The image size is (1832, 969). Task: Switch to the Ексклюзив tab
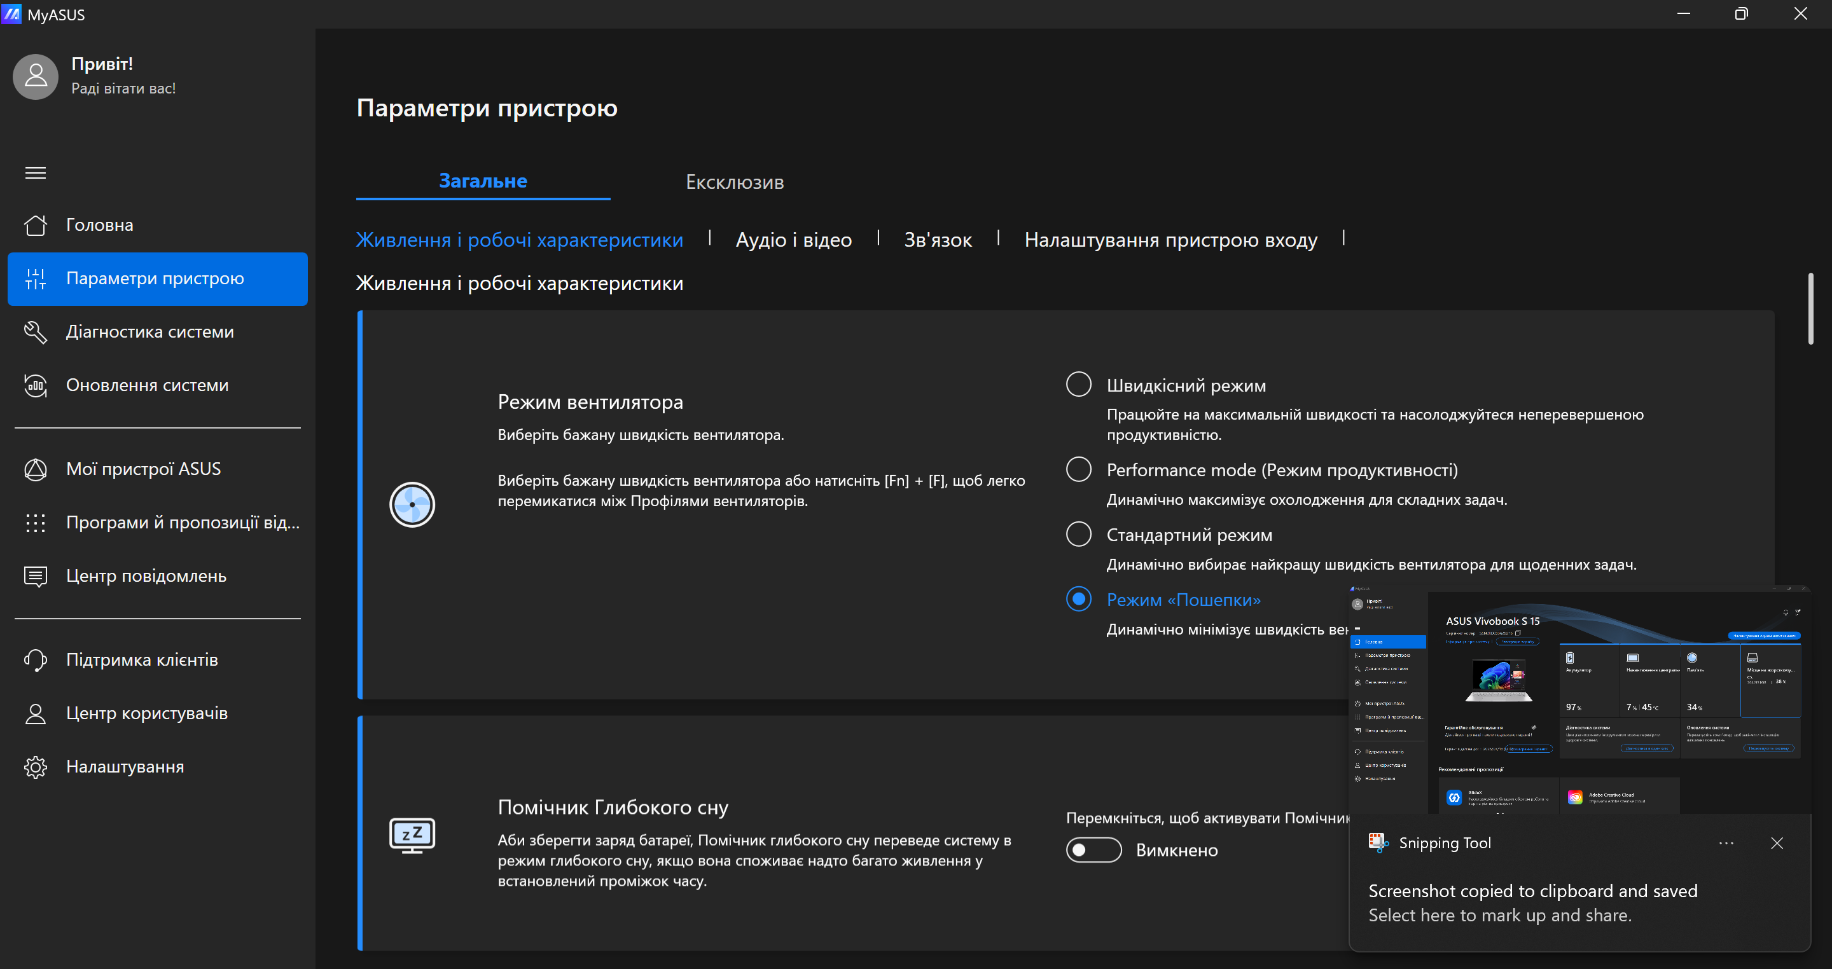734,182
